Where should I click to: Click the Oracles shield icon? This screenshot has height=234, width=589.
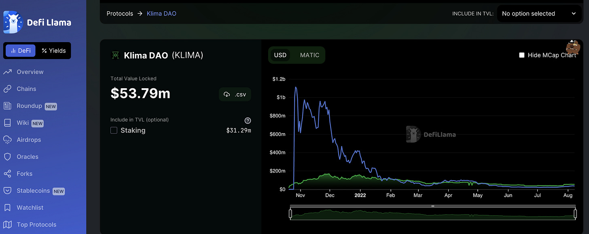click(x=7, y=157)
